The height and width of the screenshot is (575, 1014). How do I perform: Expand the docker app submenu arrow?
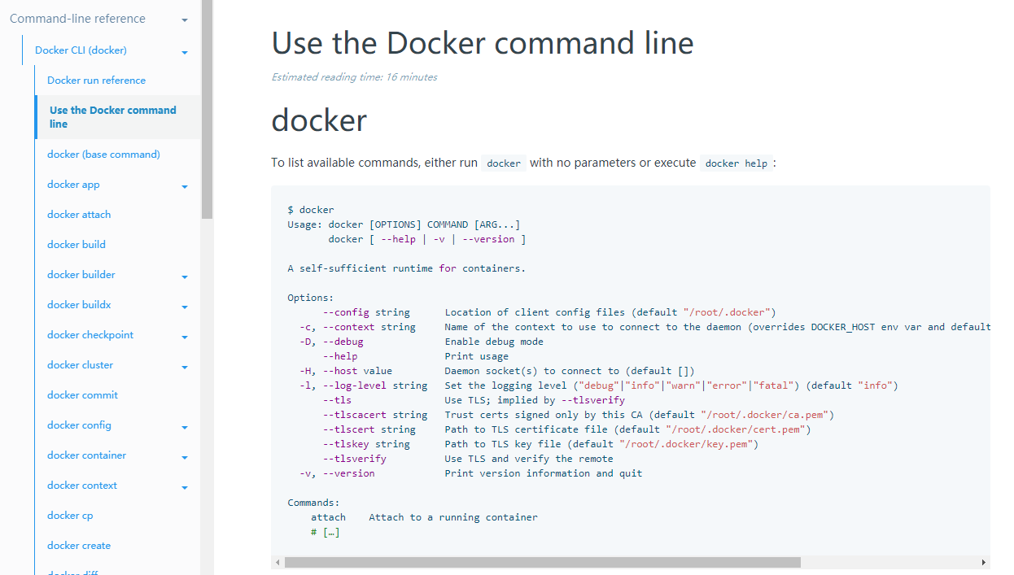185,187
